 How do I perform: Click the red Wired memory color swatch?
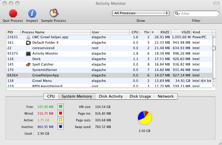(61, 113)
